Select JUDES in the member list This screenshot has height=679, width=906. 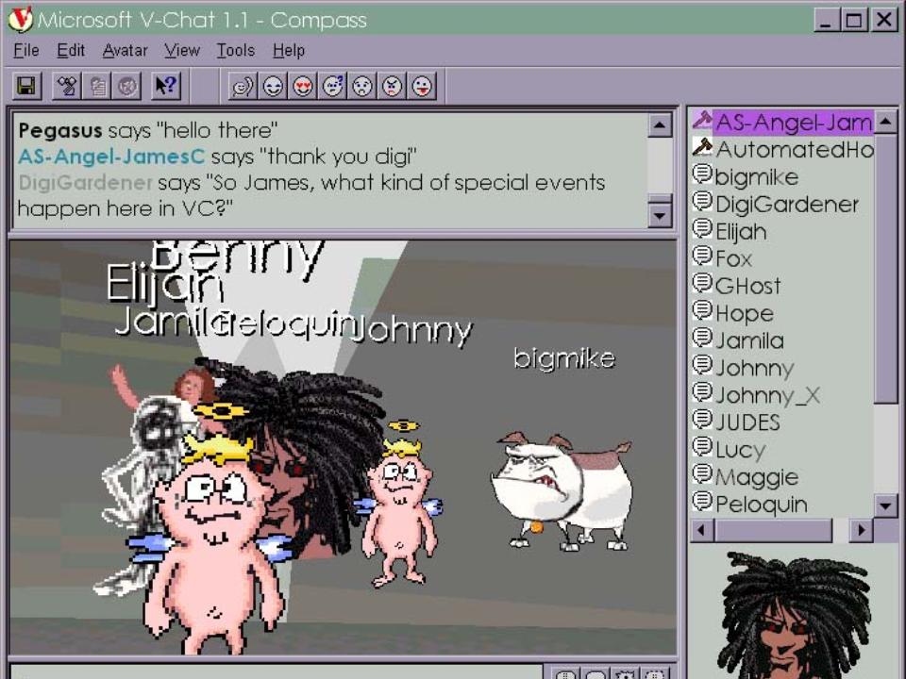747,422
